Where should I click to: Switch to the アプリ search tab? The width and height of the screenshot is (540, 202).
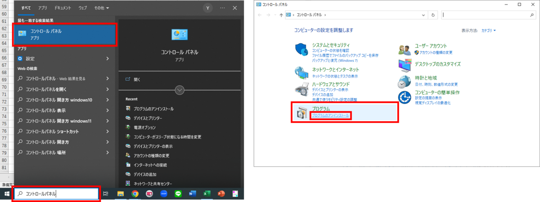tap(43, 8)
